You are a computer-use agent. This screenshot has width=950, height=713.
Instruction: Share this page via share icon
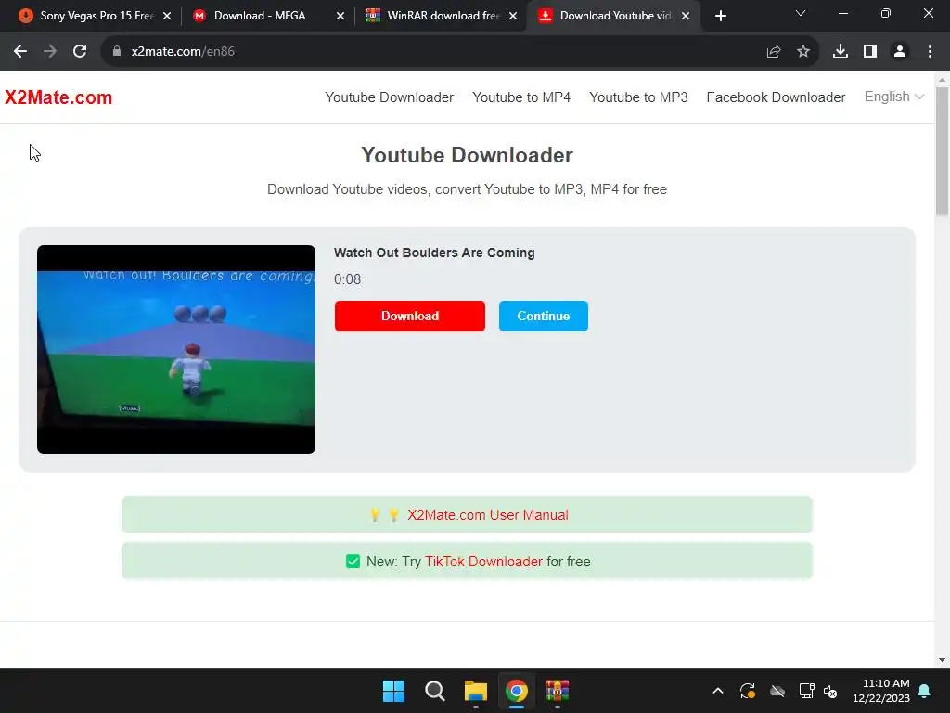coord(774,52)
